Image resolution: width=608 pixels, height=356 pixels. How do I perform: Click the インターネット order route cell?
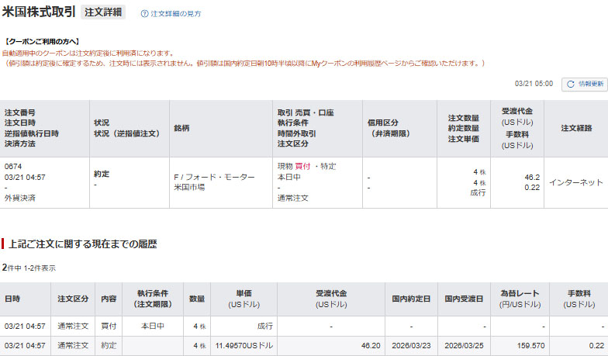575,182
